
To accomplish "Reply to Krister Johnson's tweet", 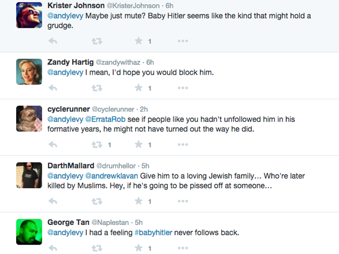I will (x=53, y=41).
